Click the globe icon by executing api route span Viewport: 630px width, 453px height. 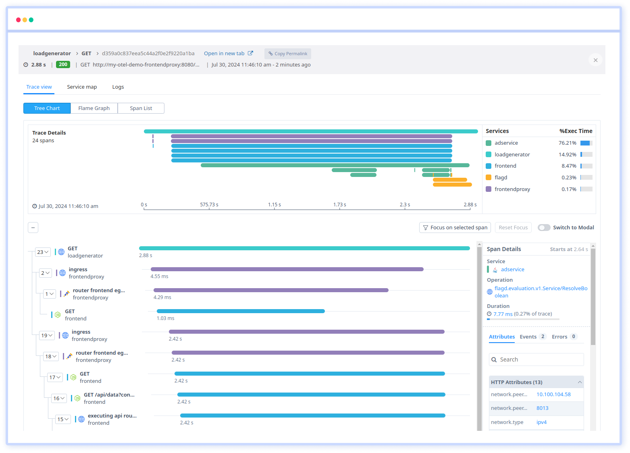coord(81,419)
